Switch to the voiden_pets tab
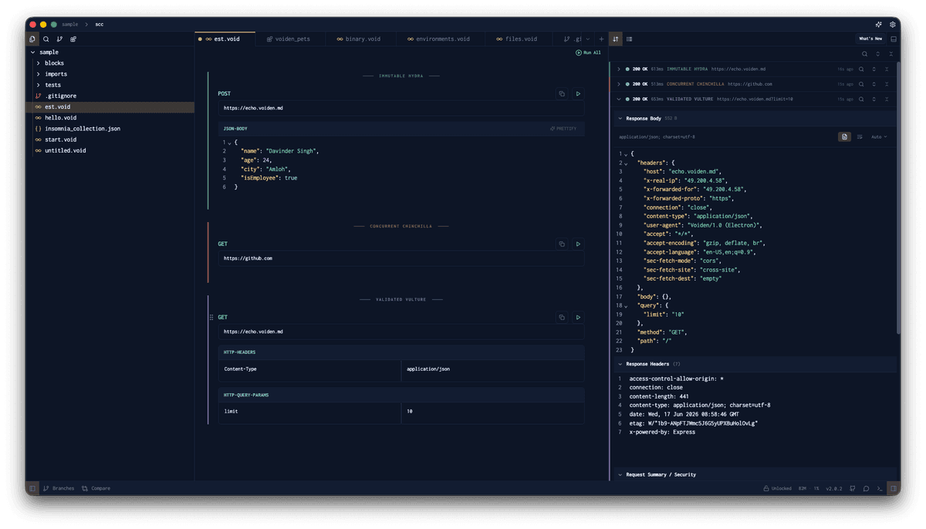 (289, 39)
